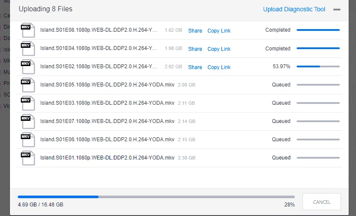Click the queued progress bar for Island.S01E03
The image size is (356, 216).
318,103
